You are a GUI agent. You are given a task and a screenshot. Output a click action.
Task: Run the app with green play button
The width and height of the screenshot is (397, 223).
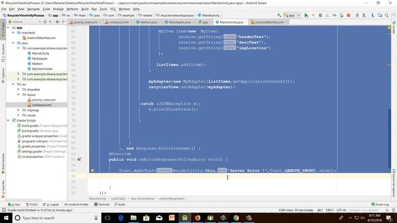[x=306, y=15]
